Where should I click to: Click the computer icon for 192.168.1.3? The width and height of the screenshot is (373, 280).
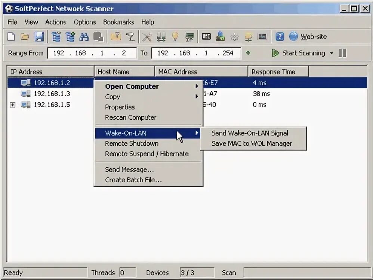pyautogui.click(x=25, y=94)
